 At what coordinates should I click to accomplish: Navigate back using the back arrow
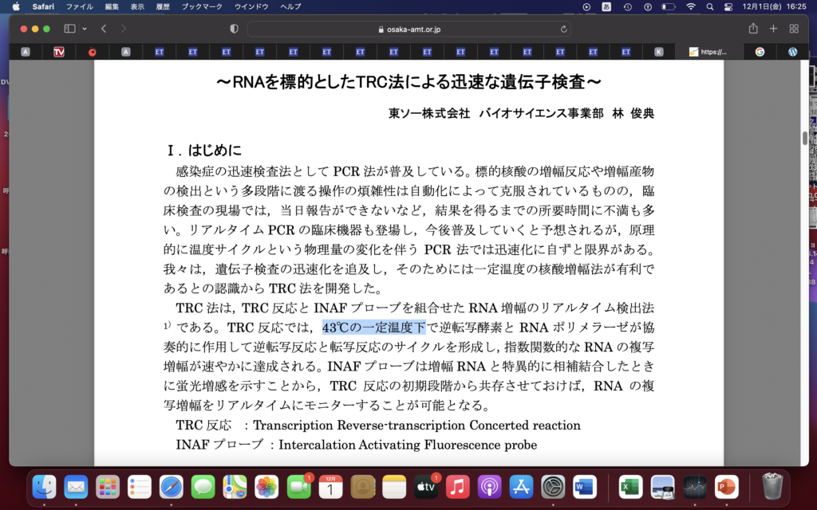pyautogui.click(x=102, y=28)
